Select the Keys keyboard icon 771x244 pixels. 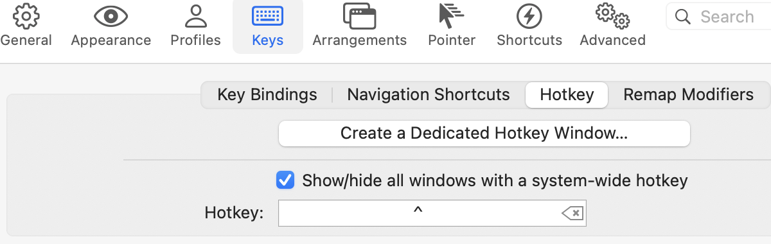click(x=268, y=16)
